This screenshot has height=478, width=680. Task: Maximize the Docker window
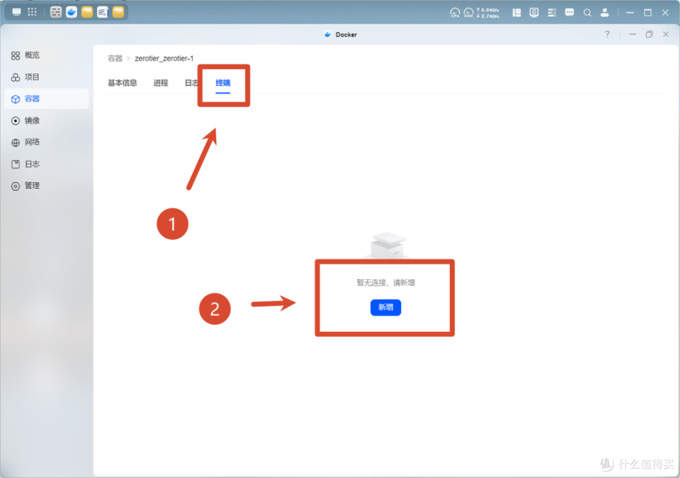pyautogui.click(x=649, y=34)
